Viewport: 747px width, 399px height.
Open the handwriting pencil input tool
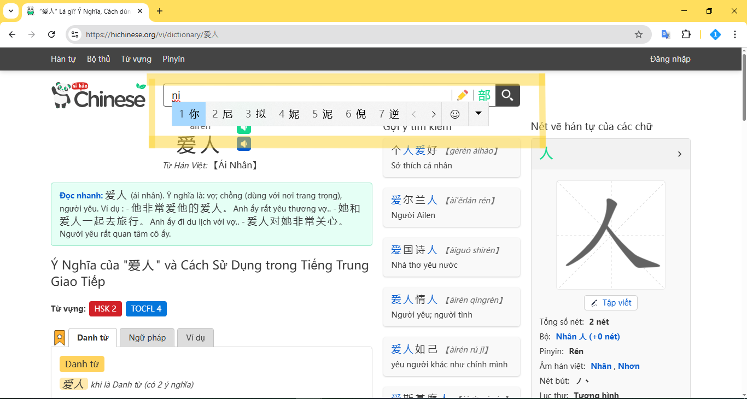pyautogui.click(x=463, y=95)
